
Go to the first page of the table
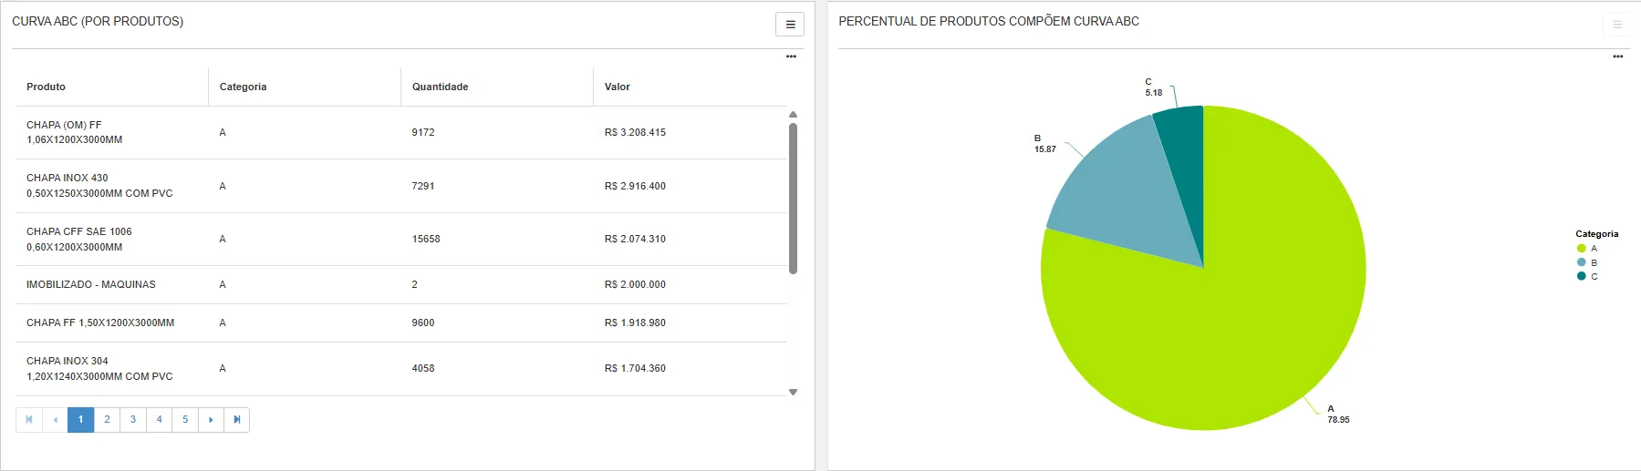29,420
